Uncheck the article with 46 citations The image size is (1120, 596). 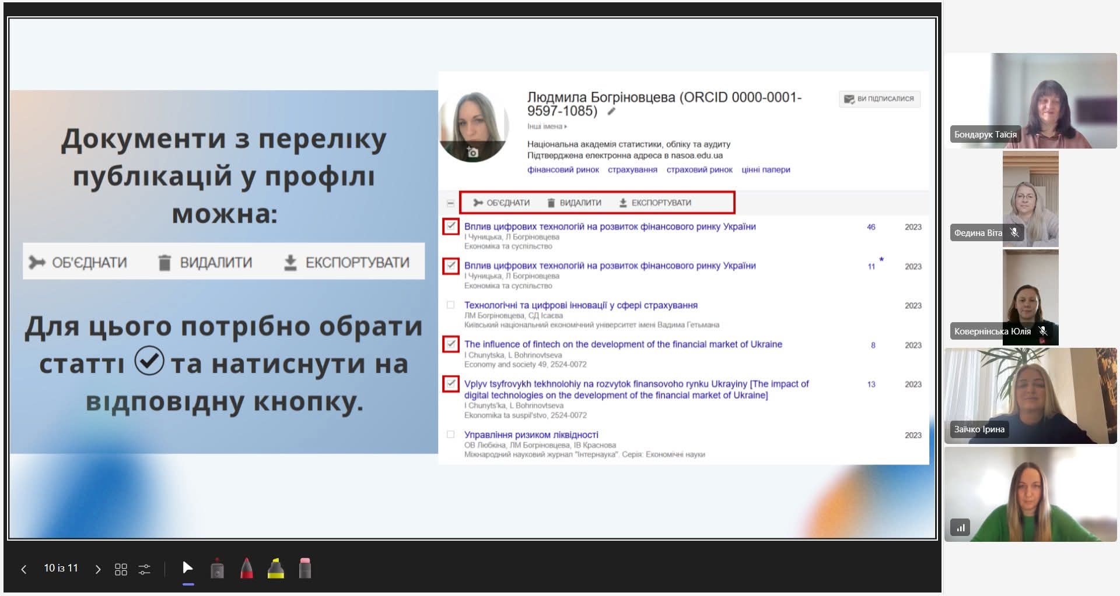coord(451,226)
